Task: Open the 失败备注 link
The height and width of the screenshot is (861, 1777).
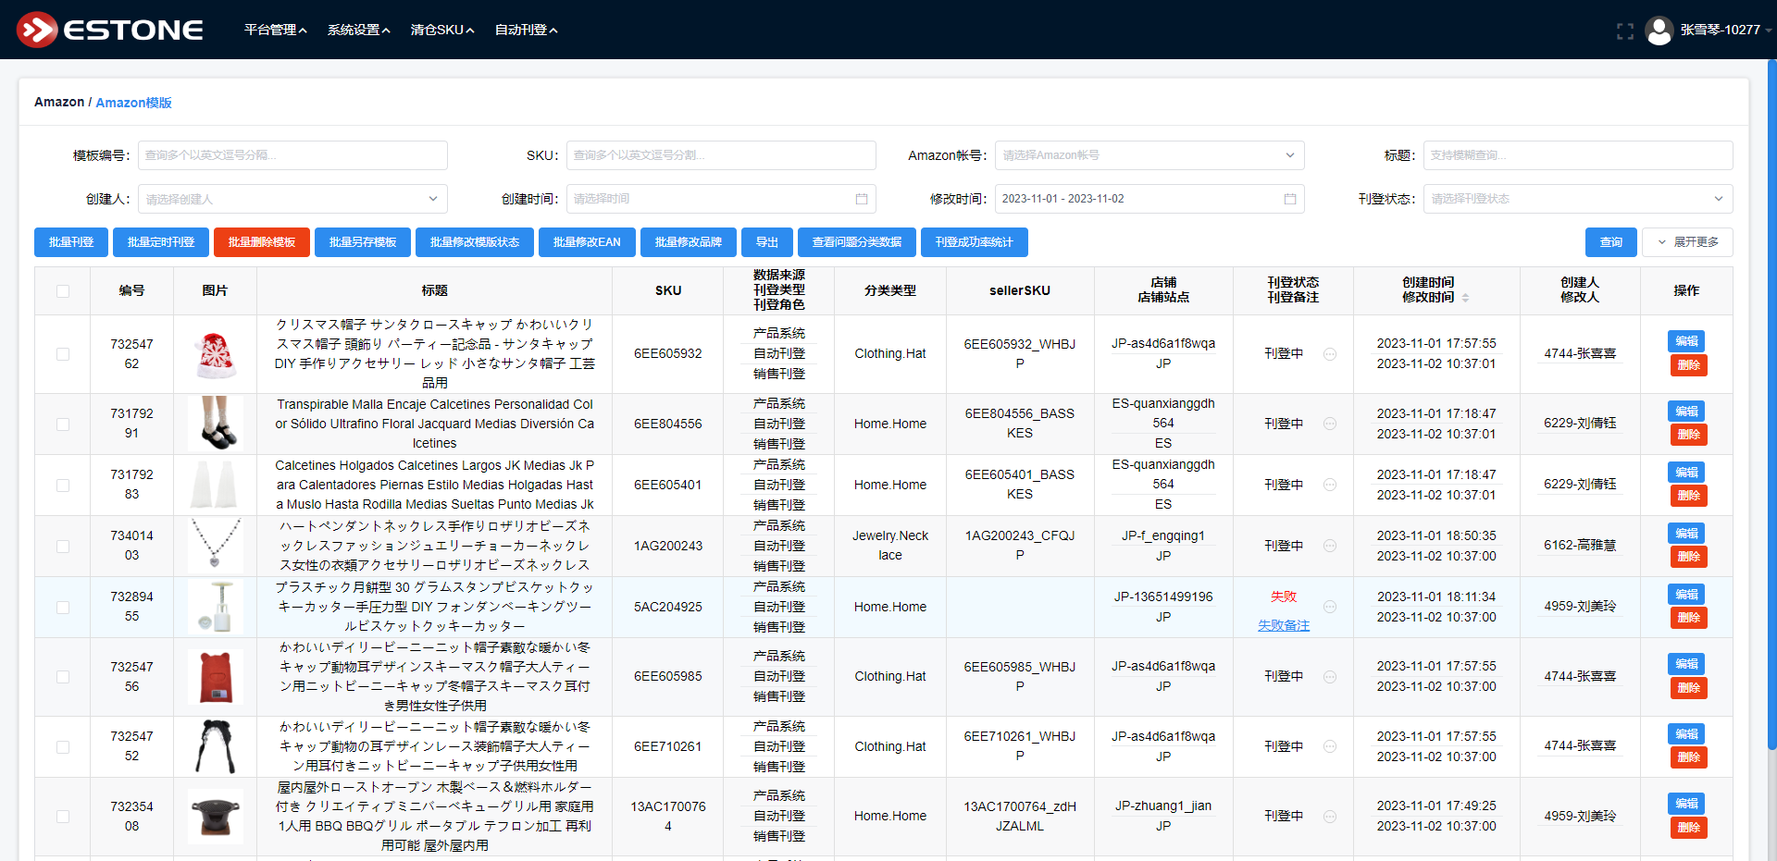Action: (1283, 626)
